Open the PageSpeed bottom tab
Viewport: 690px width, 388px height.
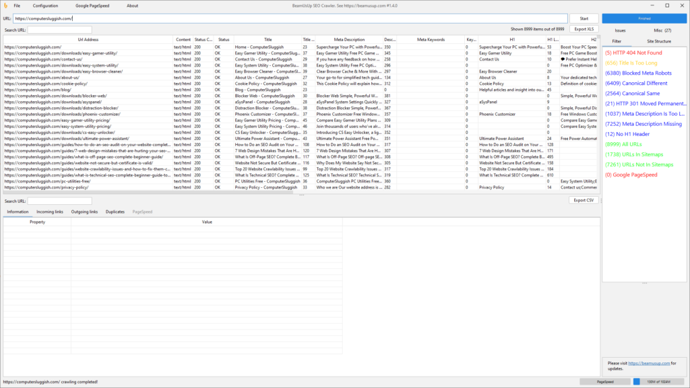[142, 212]
